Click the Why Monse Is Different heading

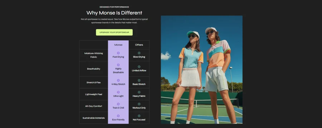click(114, 13)
